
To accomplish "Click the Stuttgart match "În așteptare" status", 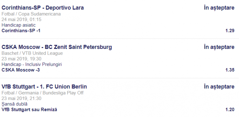I will pos(219,87).
